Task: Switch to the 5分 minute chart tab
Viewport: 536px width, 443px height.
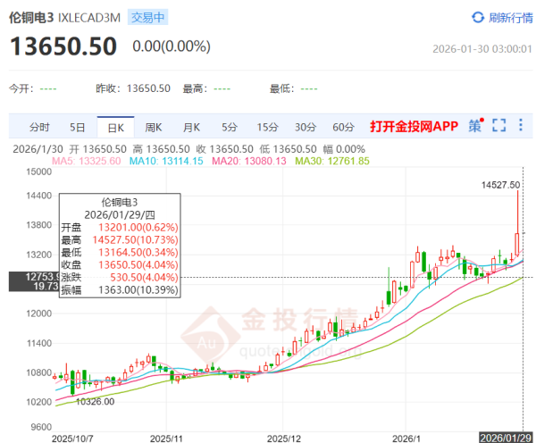Action: [230, 127]
